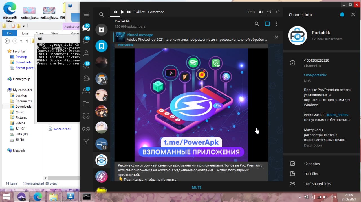Image resolution: width=361 pixels, height=202 pixels.
Task: Click Explorer's back navigation arrow
Action: (7, 41)
